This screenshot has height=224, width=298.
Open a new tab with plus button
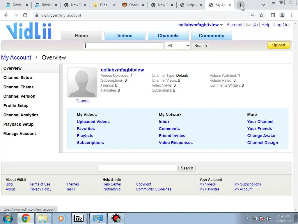tap(240, 5)
